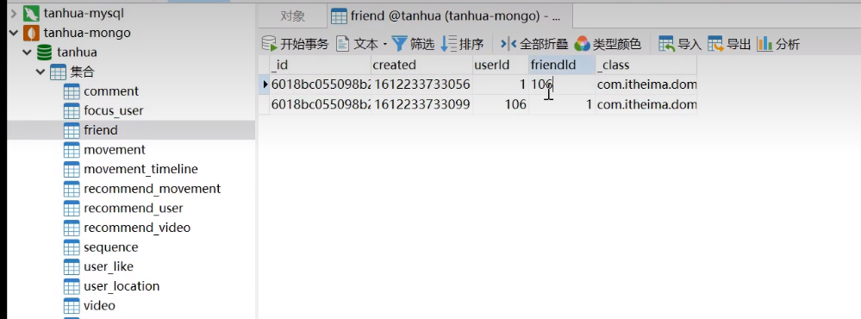Click the movement table icon
The width and height of the screenshot is (861, 319).
[72, 150]
